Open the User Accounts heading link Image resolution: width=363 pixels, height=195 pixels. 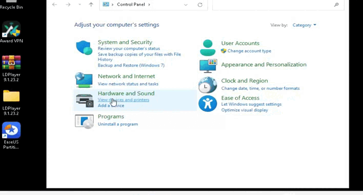tap(240, 43)
